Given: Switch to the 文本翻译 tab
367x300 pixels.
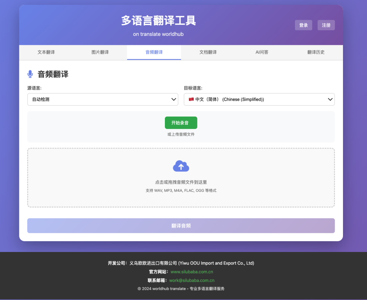Looking at the screenshot, I should coord(46,52).
